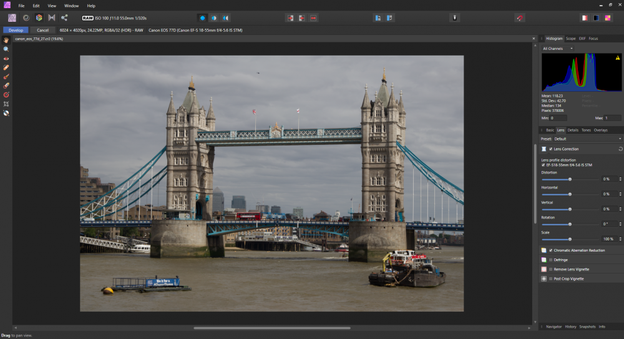Open the Preset Default dropdown

coord(588,139)
